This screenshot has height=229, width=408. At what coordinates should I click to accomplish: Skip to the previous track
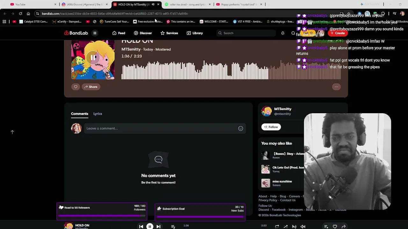click(x=141, y=226)
